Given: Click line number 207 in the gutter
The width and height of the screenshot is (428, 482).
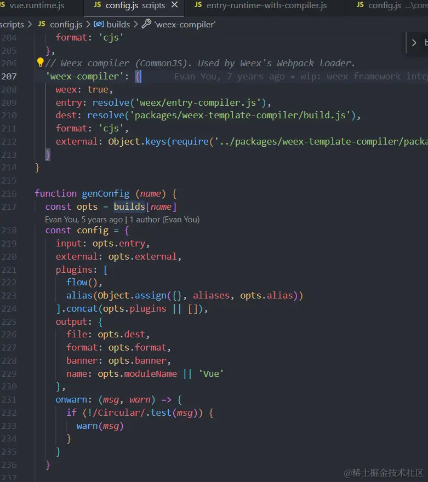Looking at the screenshot, I should [9, 76].
